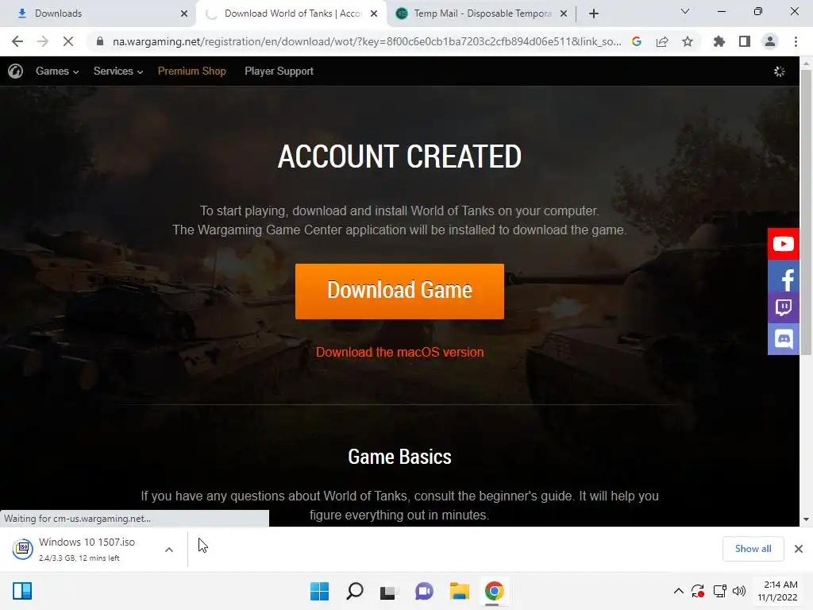Close the Temp Mail tab
The height and width of the screenshot is (610, 813).
[x=564, y=14]
